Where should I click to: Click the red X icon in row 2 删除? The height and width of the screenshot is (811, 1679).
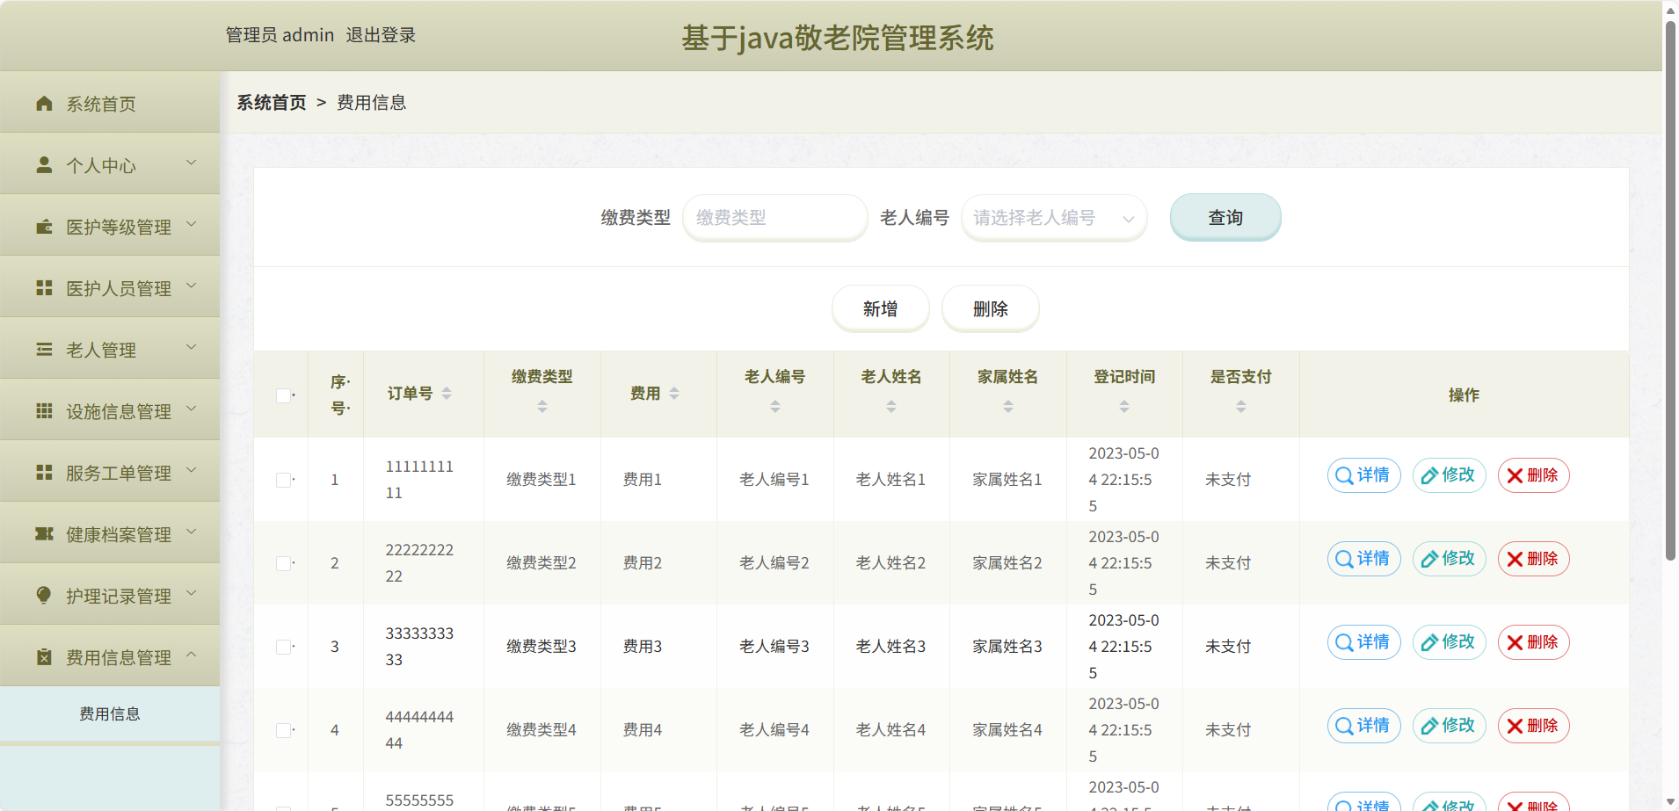click(1515, 559)
